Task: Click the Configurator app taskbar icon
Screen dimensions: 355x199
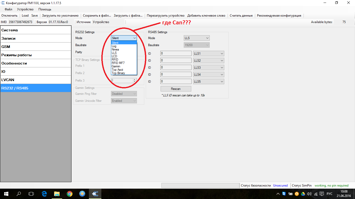Action: pyautogui.click(x=95, y=194)
